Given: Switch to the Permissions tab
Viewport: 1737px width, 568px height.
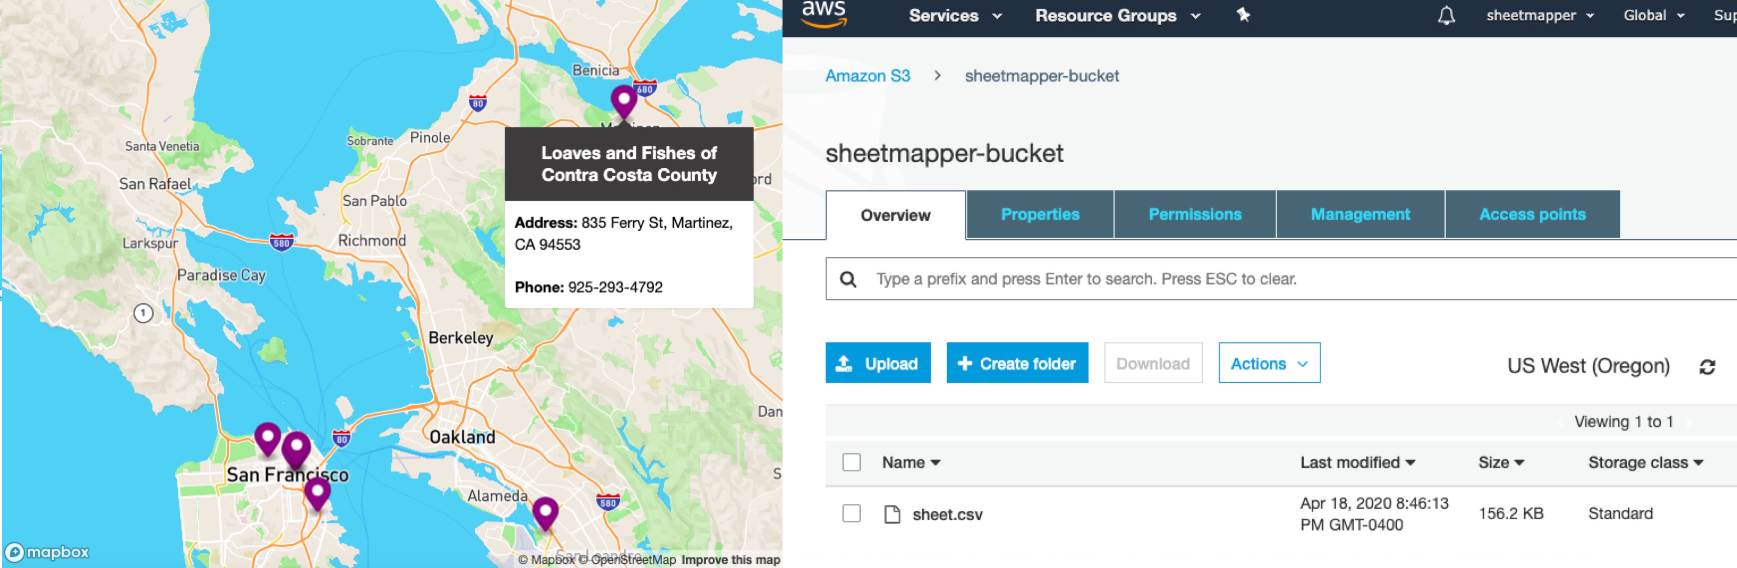Looking at the screenshot, I should pos(1194,215).
